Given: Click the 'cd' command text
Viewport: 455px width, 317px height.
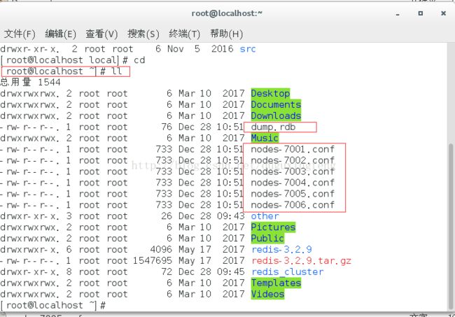Looking at the screenshot, I should (139, 60).
